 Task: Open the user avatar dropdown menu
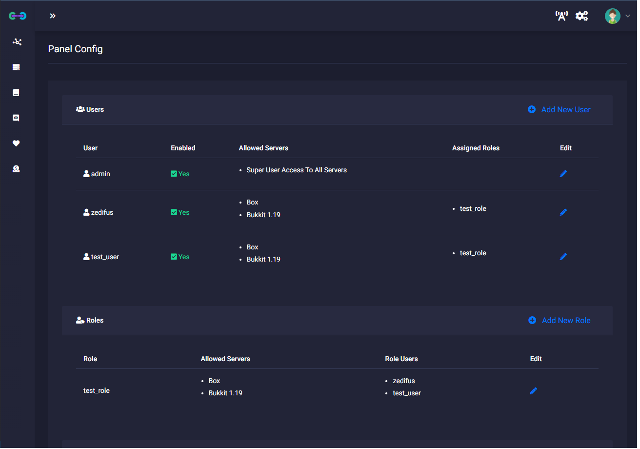pos(613,16)
